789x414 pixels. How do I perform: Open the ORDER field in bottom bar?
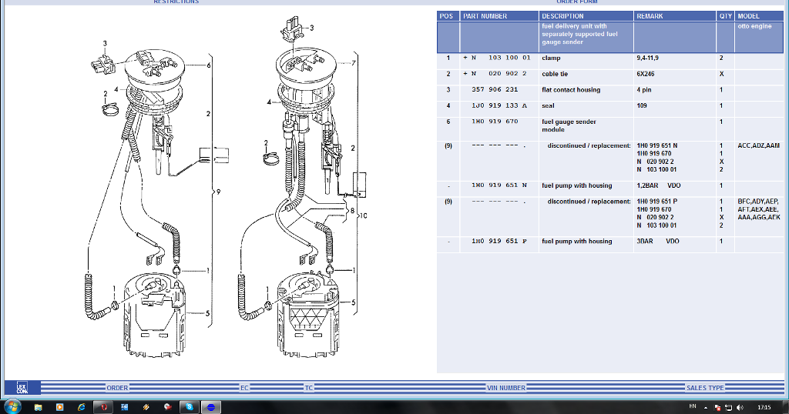tap(117, 388)
